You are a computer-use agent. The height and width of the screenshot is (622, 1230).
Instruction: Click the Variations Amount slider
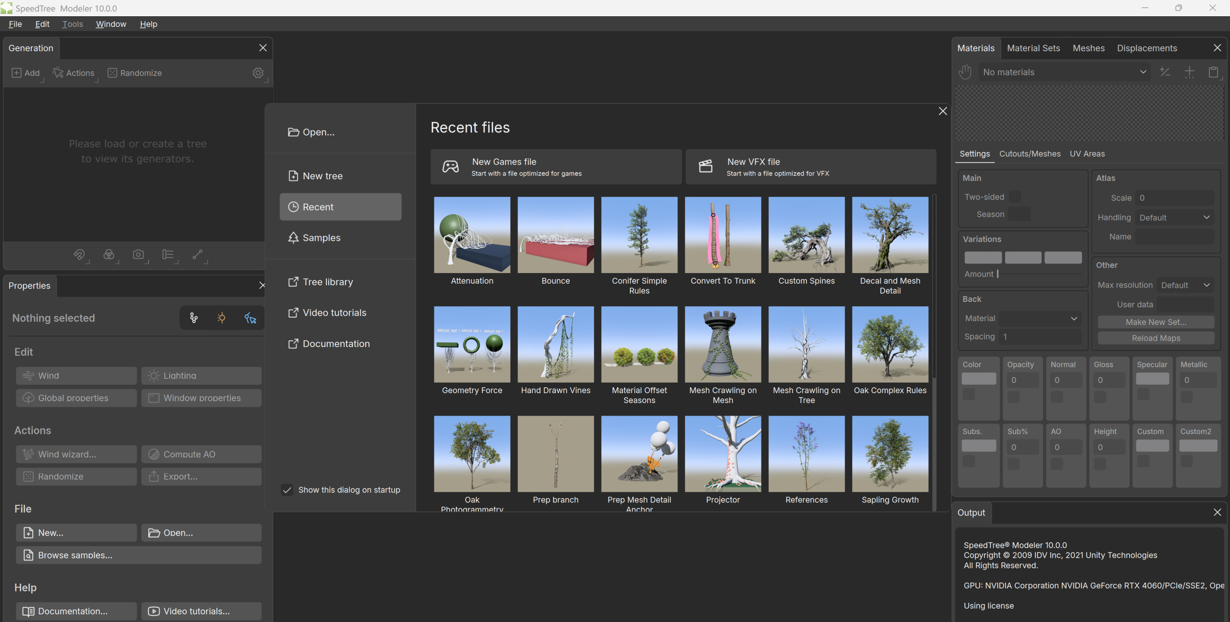point(1039,274)
